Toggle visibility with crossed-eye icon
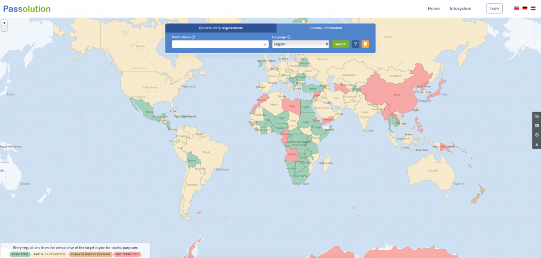The image size is (541, 258). (536, 116)
